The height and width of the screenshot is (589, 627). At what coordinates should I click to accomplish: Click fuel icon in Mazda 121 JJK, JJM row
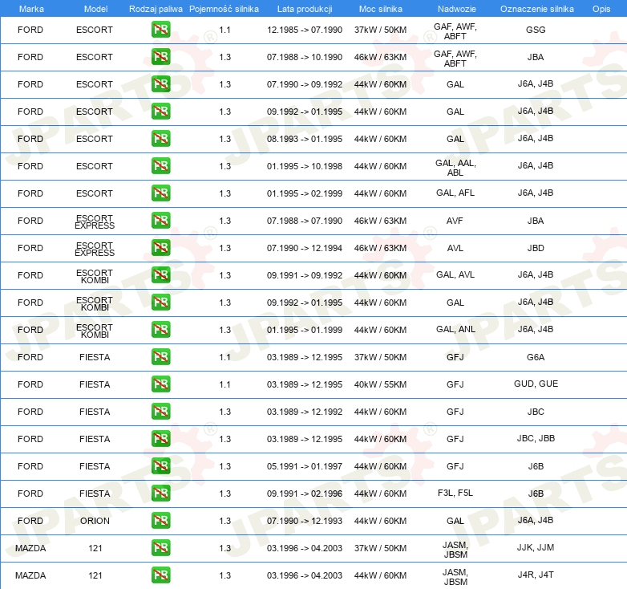click(160, 547)
